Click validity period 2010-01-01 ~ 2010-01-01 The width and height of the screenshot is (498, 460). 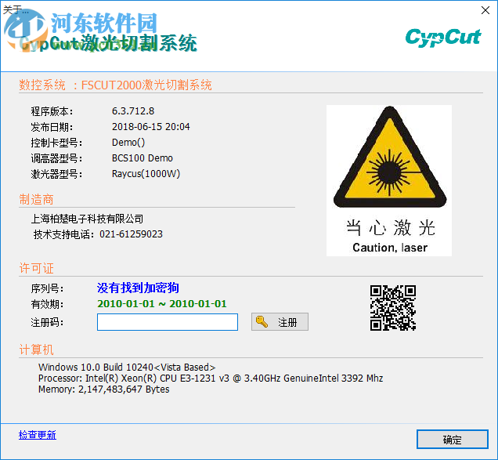[162, 304]
